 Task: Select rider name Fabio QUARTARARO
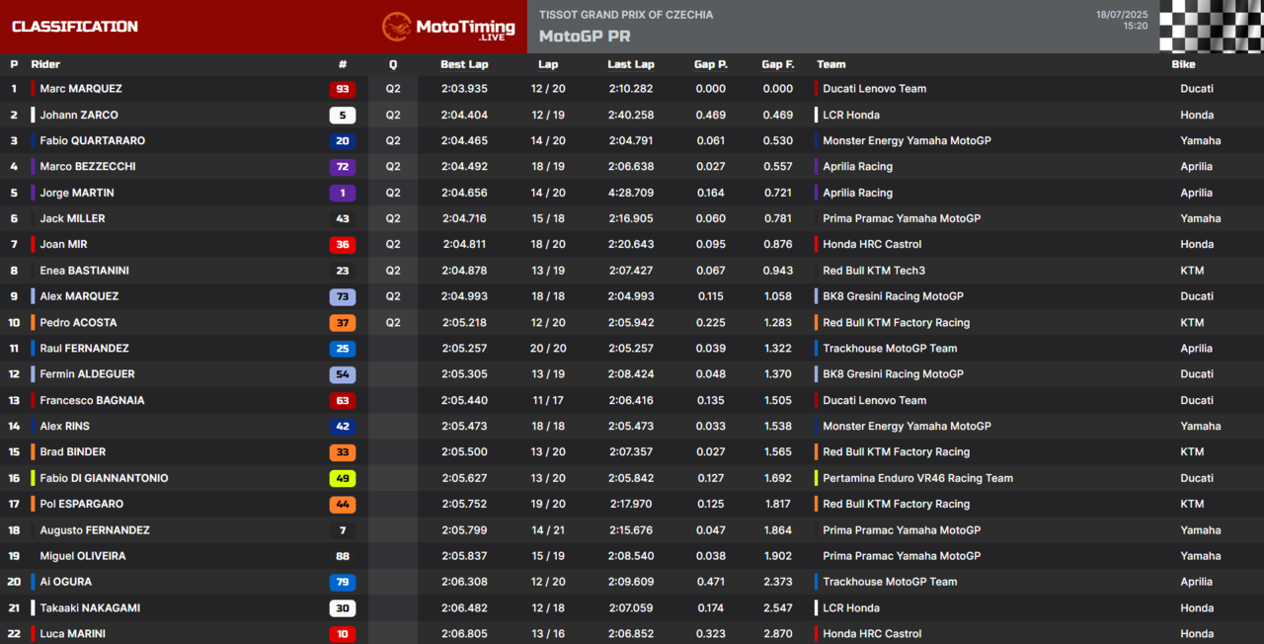(93, 141)
